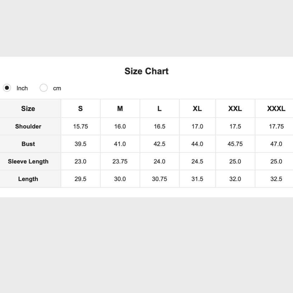Screen dimensions: 293x293
Task: Click the Shoulder row label
Action: tap(28, 126)
